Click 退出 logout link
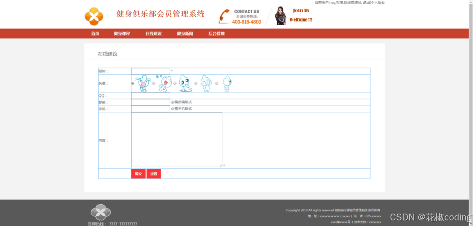The image size is (473, 226). pyautogui.click(x=366, y=3)
